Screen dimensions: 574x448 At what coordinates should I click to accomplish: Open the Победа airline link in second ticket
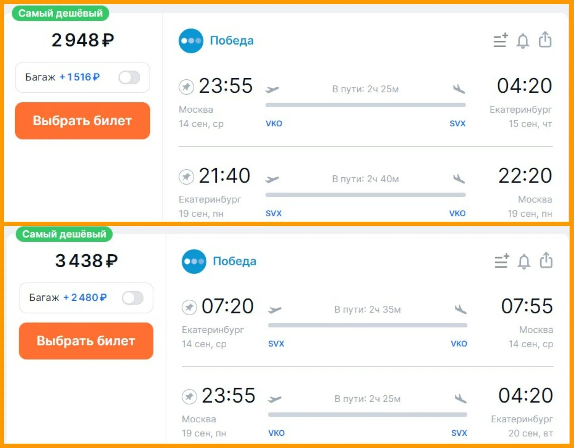coord(234,261)
